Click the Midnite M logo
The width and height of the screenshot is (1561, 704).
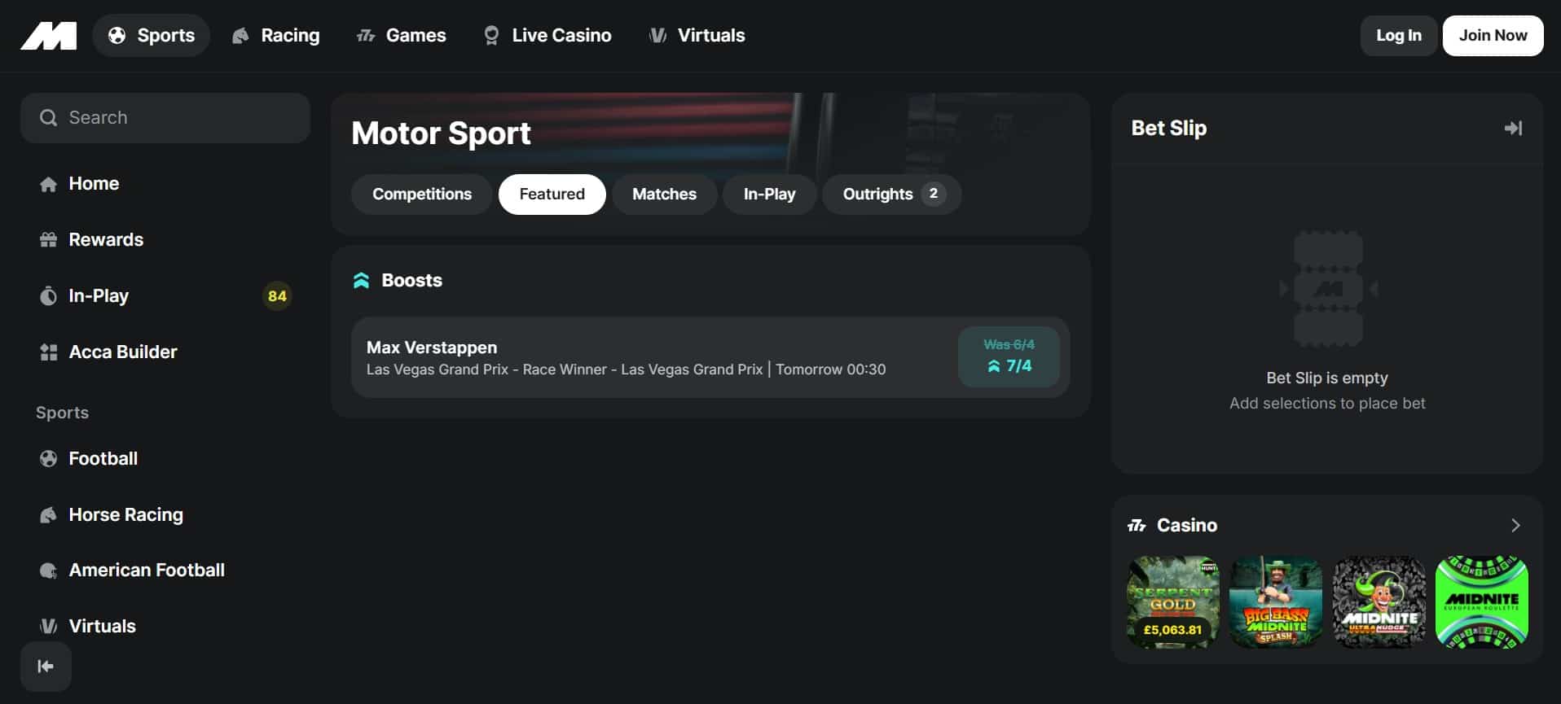49,36
